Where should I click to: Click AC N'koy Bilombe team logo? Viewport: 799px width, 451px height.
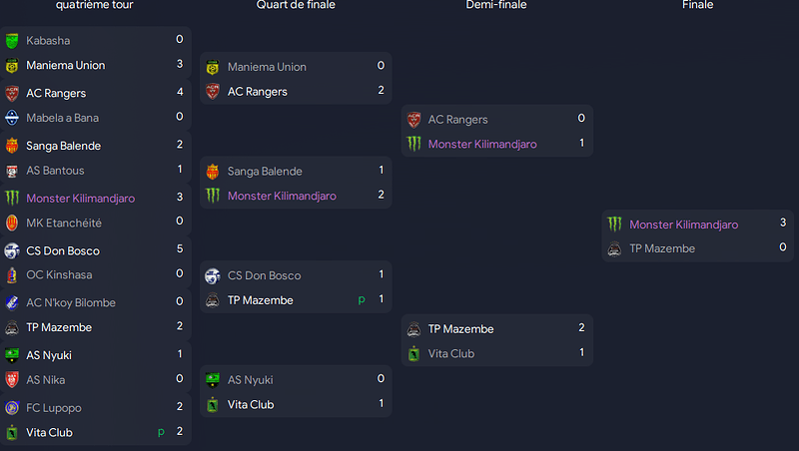click(12, 303)
